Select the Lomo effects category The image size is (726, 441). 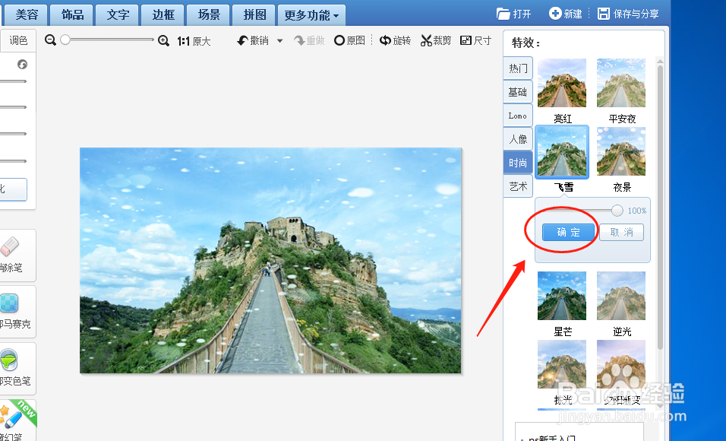click(x=518, y=116)
